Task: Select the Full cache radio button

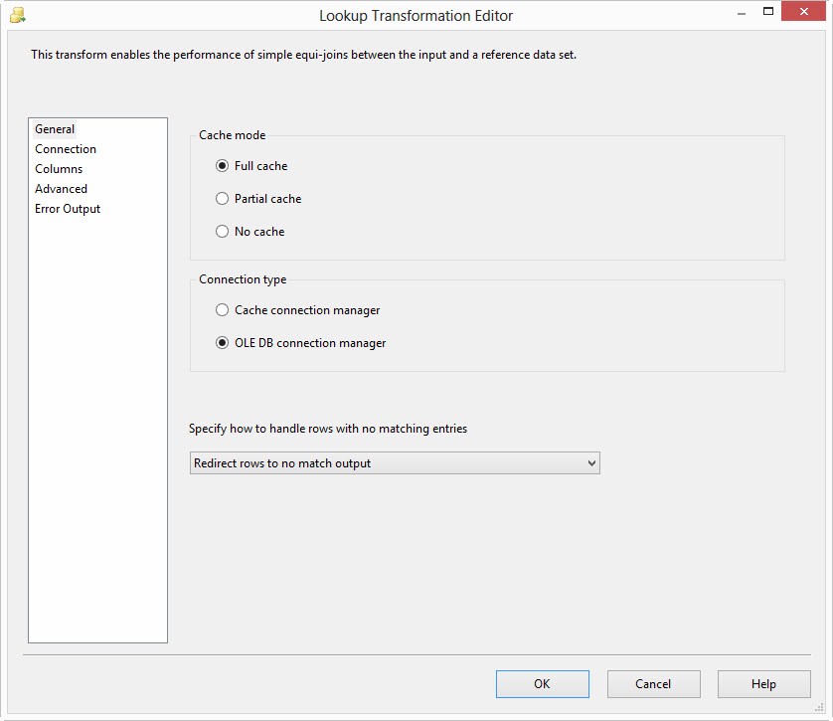Action: point(223,166)
